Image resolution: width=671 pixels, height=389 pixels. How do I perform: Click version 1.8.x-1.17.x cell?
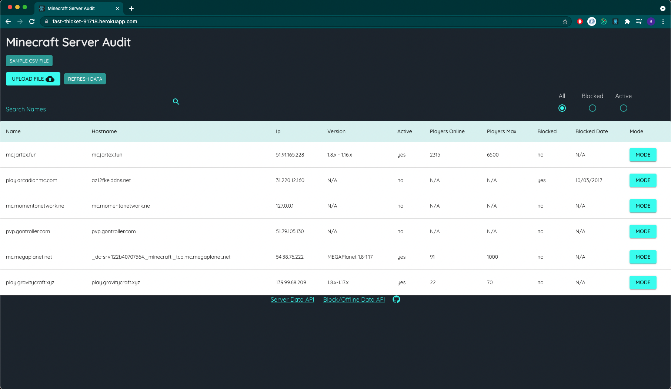pyautogui.click(x=338, y=282)
